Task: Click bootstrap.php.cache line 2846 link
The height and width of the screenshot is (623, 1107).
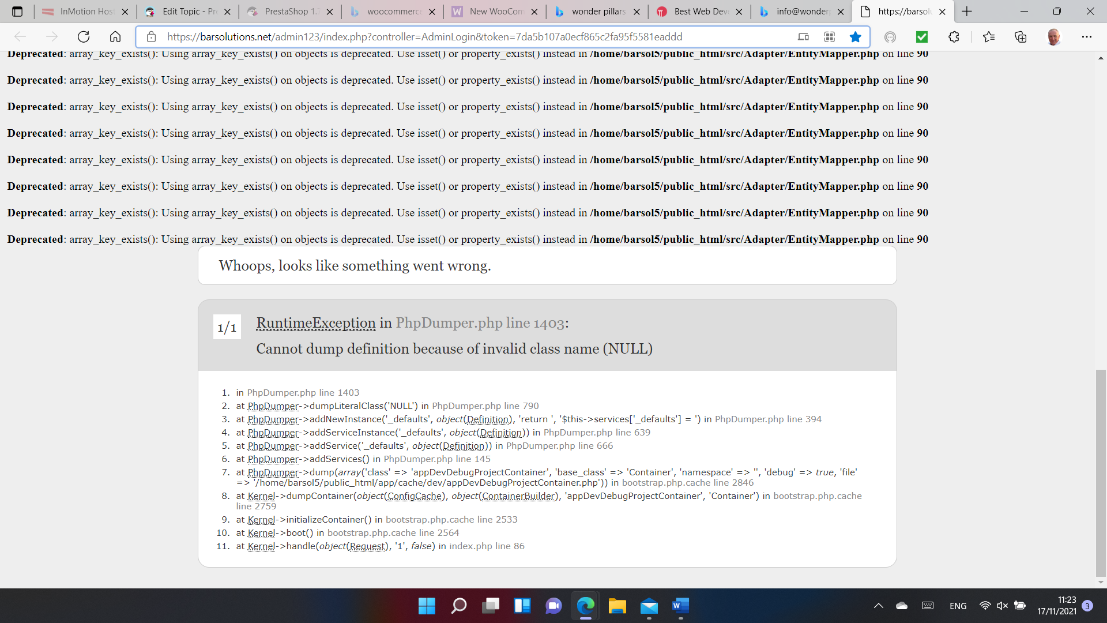Action: [x=688, y=483]
